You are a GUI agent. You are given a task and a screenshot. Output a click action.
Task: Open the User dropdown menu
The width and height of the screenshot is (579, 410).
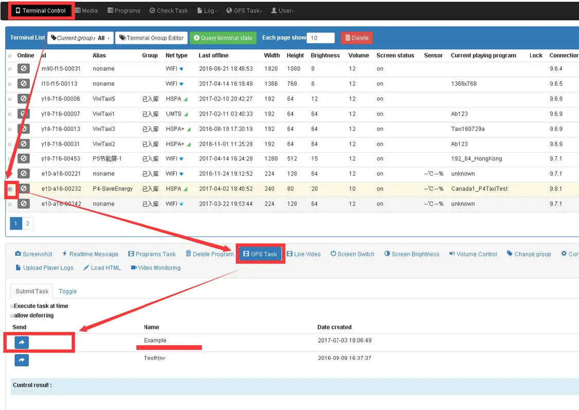click(x=282, y=10)
